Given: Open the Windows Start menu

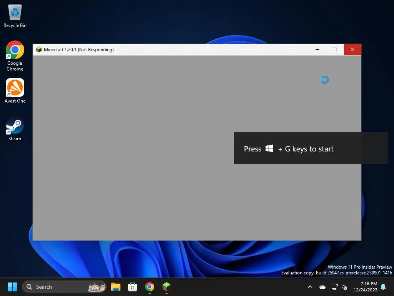Looking at the screenshot, I should pyautogui.click(x=12, y=287).
